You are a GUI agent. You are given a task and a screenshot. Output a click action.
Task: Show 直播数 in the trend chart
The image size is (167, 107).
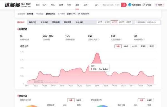pos(143,46)
